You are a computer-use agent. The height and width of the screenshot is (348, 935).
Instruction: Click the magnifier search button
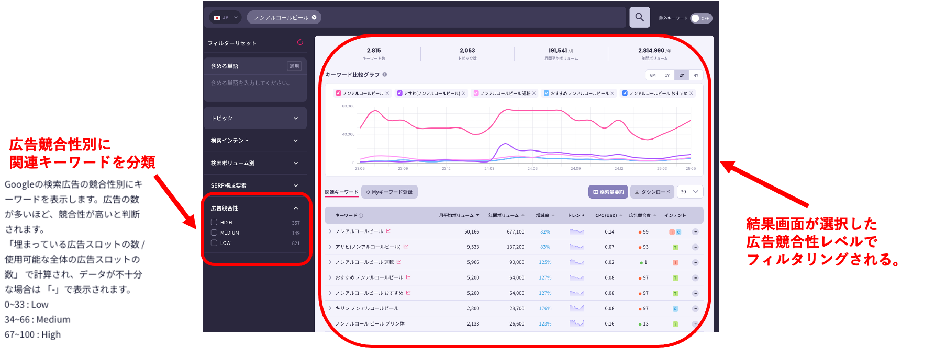[639, 17]
